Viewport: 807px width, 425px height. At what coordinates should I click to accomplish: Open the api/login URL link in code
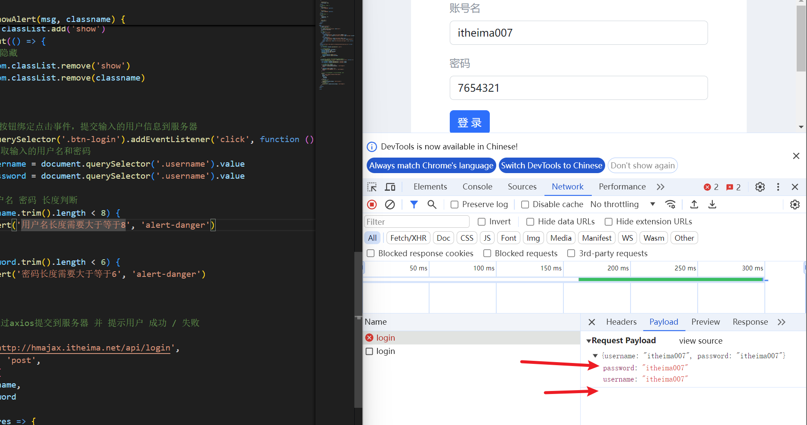tap(86, 348)
